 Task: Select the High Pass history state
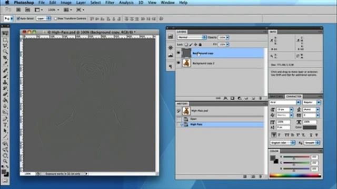pyautogui.click(x=220, y=124)
